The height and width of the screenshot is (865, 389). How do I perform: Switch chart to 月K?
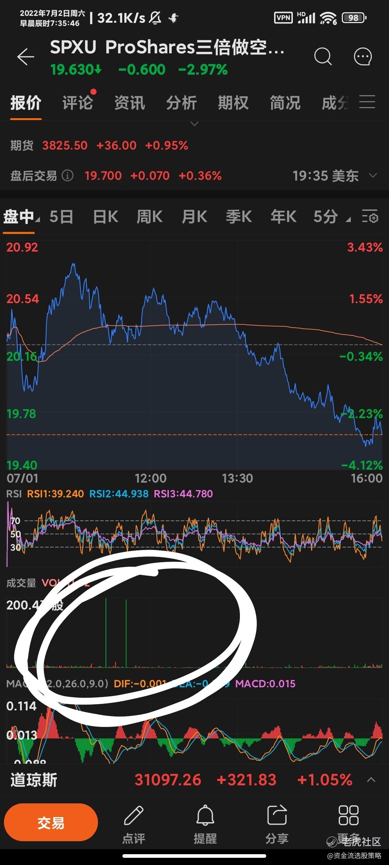tap(194, 217)
